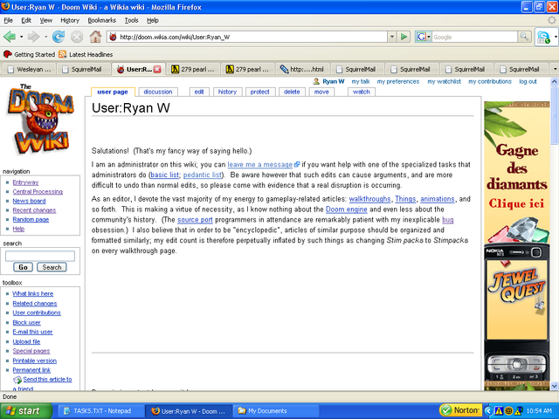Screen dimensions: 559x419
Task: Click the system clock showing 10:54 AM
Action: pos(539,411)
